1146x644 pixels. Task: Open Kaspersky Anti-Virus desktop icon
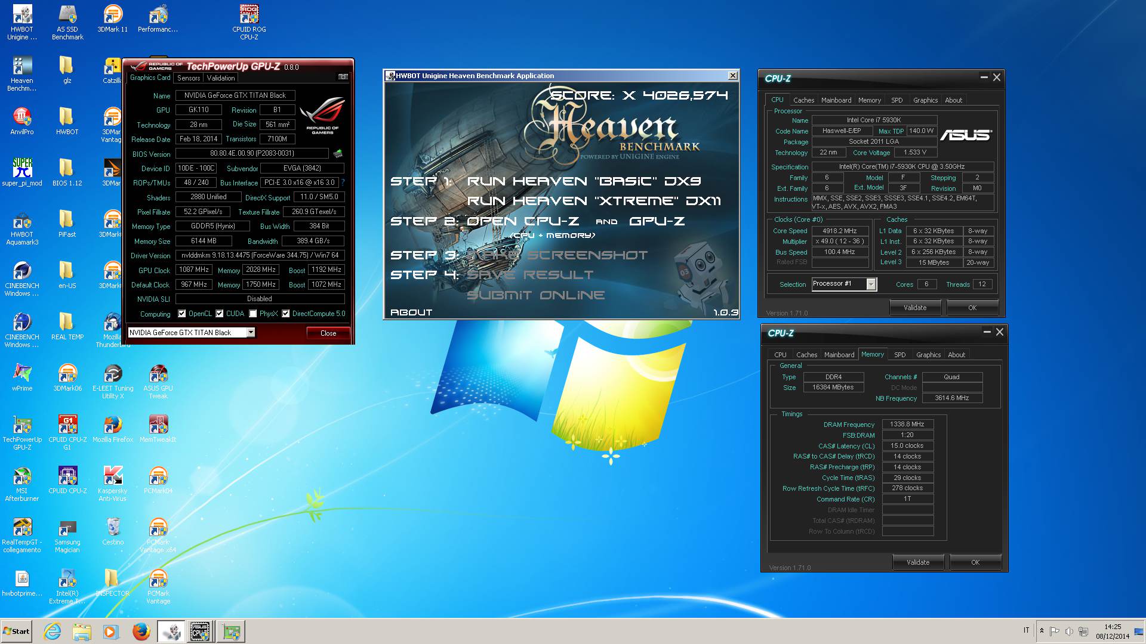(x=113, y=484)
